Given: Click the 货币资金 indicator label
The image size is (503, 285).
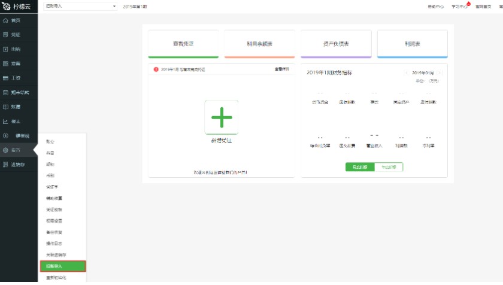Looking at the screenshot, I should pyautogui.click(x=320, y=102).
